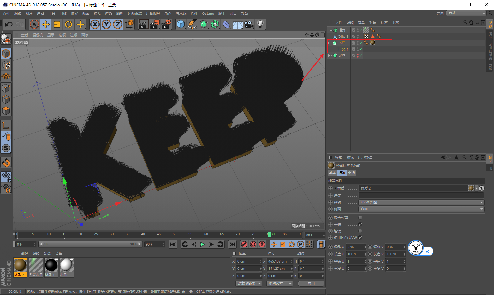494x295 pixels.
Task: Add a light object
Action: pyautogui.click(x=260, y=24)
